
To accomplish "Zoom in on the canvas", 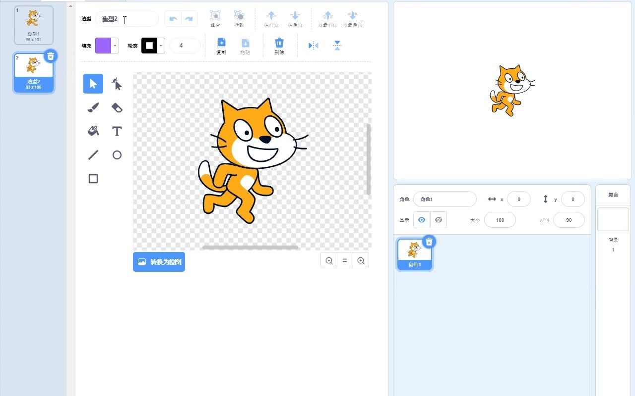I will point(361,260).
